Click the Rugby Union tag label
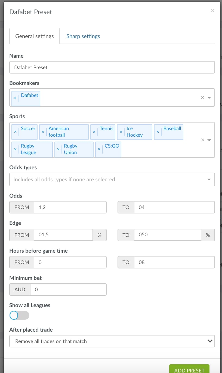This screenshot has height=373, width=222. 71,149
